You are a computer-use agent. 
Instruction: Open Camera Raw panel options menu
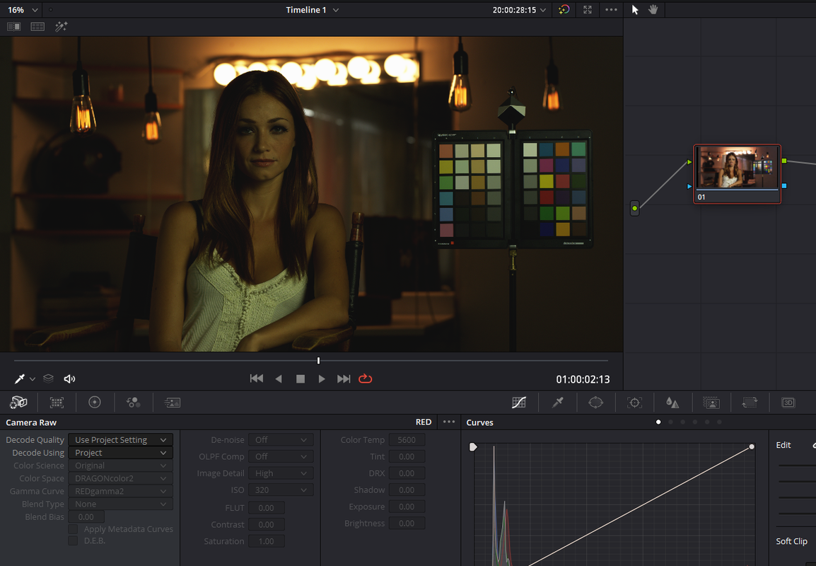point(448,422)
